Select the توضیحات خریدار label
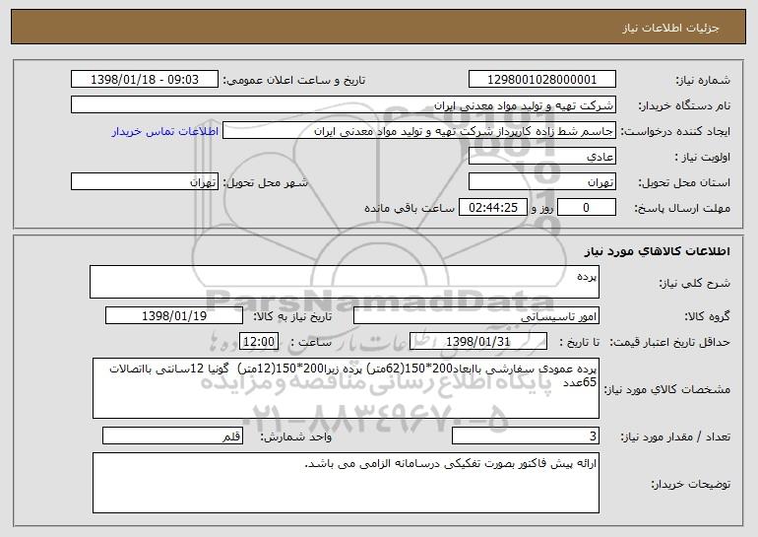This screenshot has height=537, width=758. [x=690, y=484]
